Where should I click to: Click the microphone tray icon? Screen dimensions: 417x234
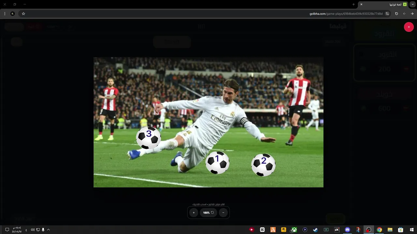click(43, 230)
